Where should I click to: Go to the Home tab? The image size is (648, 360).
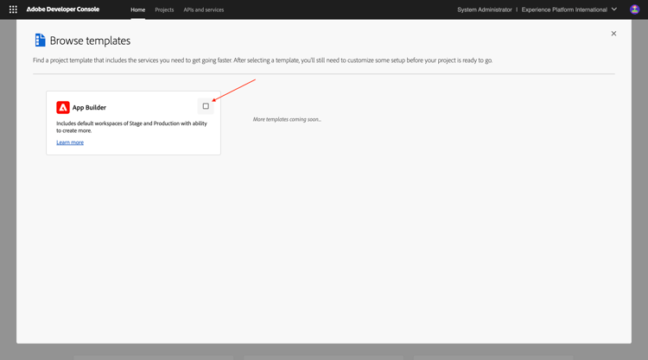coord(138,9)
